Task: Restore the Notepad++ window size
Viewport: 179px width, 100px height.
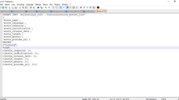Action: pos(175,1)
